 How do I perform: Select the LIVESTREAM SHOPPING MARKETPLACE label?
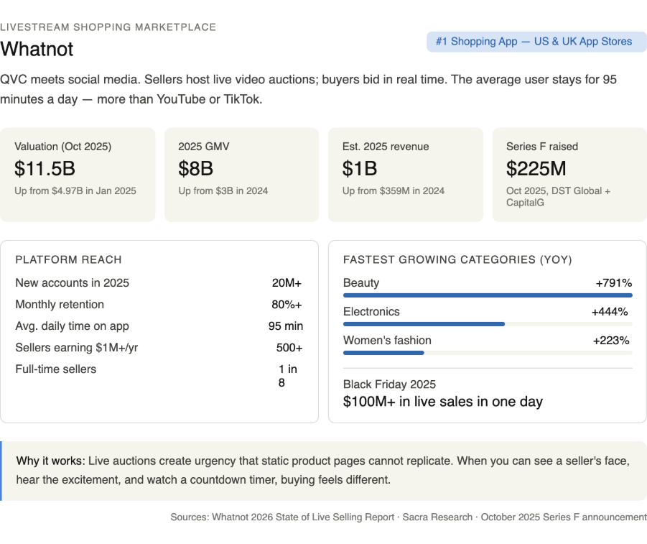point(108,27)
